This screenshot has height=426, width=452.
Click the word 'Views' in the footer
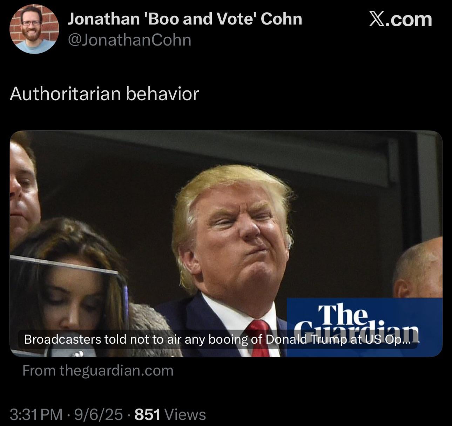185,415
